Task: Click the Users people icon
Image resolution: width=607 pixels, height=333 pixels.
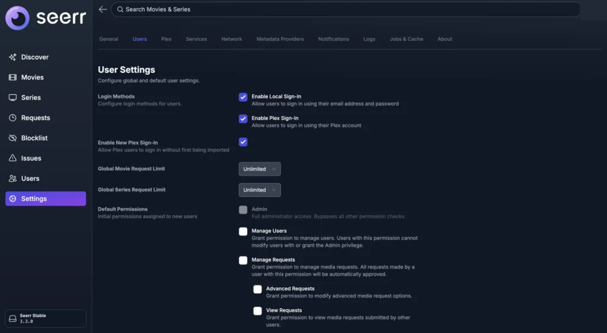Action: [13, 178]
